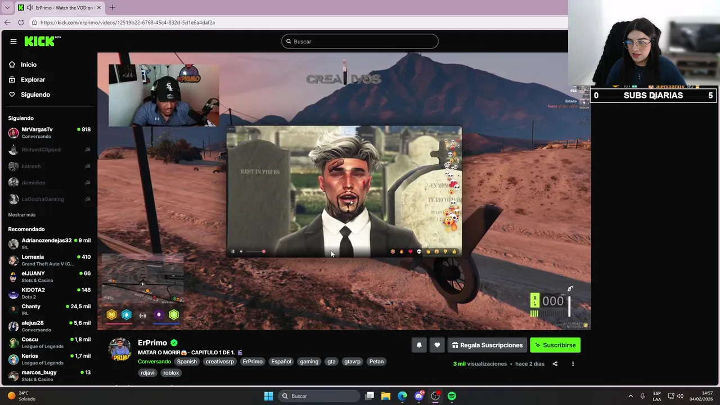Open elJUANY recommended channel
720x405 pixels.
(x=49, y=277)
